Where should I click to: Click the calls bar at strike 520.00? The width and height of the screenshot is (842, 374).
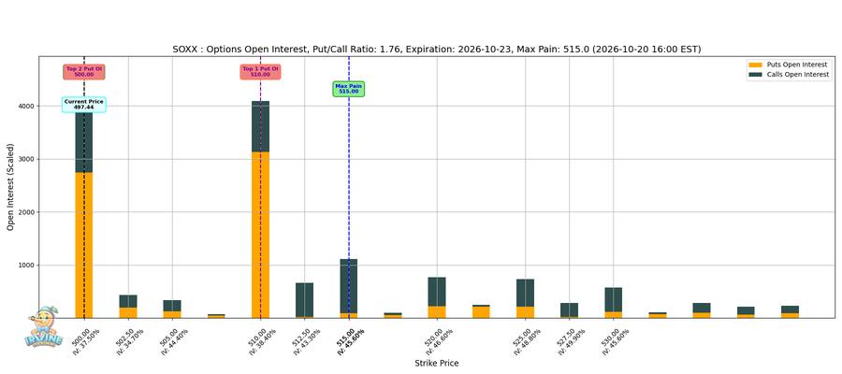[437, 292]
